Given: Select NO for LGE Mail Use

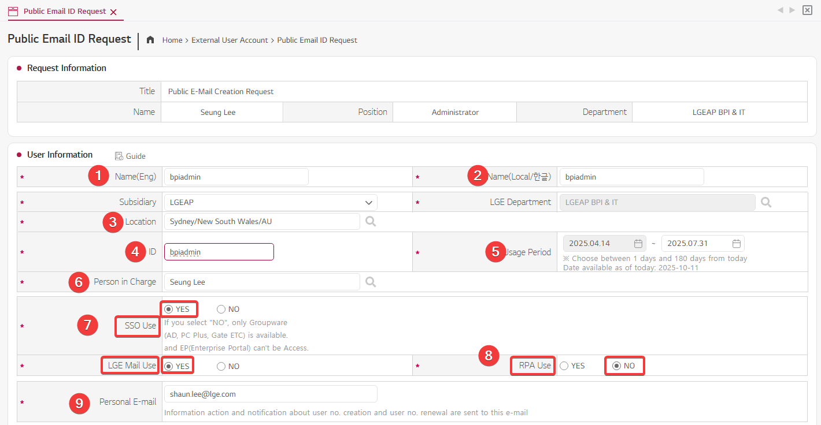Looking at the screenshot, I should pos(221,366).
